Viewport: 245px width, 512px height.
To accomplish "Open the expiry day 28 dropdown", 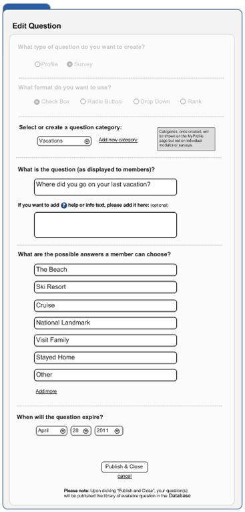I will click(80, 431).
